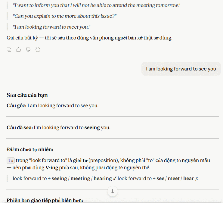Click the inline code "to" chip
223x203 pixels.
pos(11,161)
